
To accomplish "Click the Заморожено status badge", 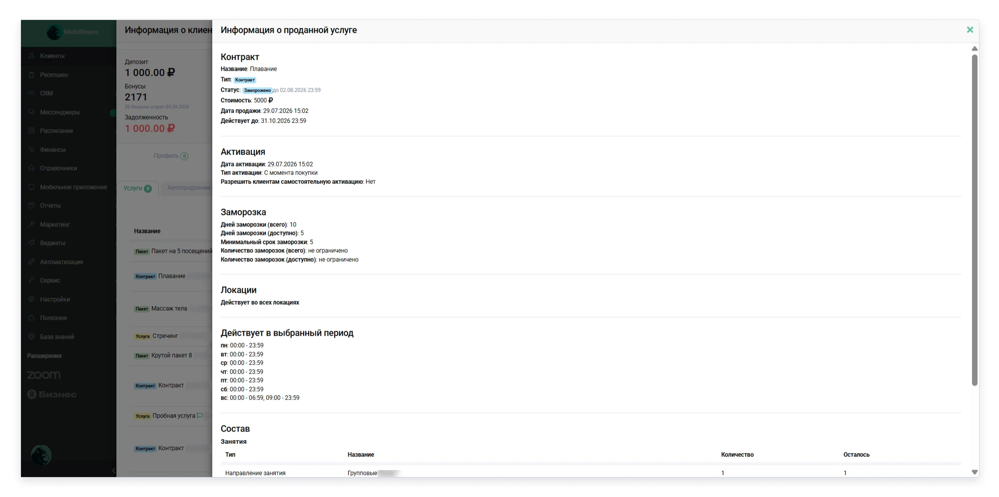I will [x=257, y=90].
